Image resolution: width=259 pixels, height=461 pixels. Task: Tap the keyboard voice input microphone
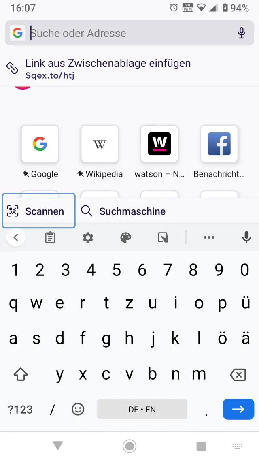[246, 237]
